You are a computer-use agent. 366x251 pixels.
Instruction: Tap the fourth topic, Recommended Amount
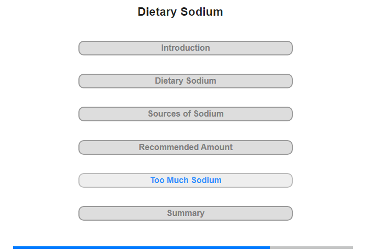click(186, 147)
